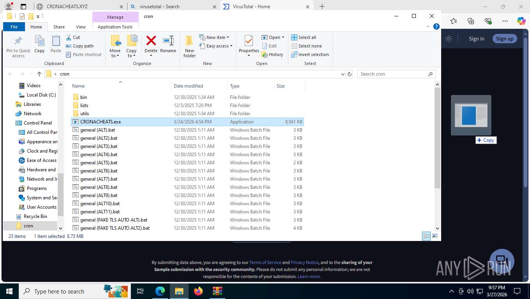Expand the Easy access dropdown
This screenshot has width=530, height=299.
click(216, 46)
